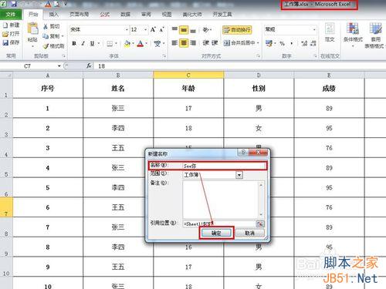Decrease decimal places

coord(313,43)
